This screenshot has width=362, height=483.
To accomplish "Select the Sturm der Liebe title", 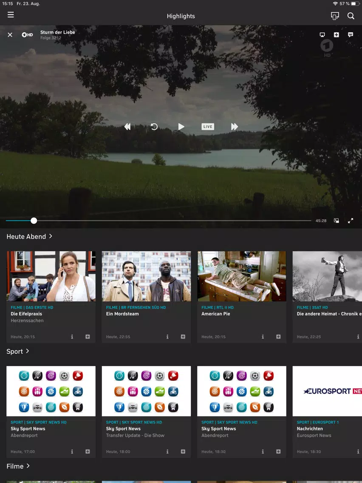I will click(x=57, y=32).
